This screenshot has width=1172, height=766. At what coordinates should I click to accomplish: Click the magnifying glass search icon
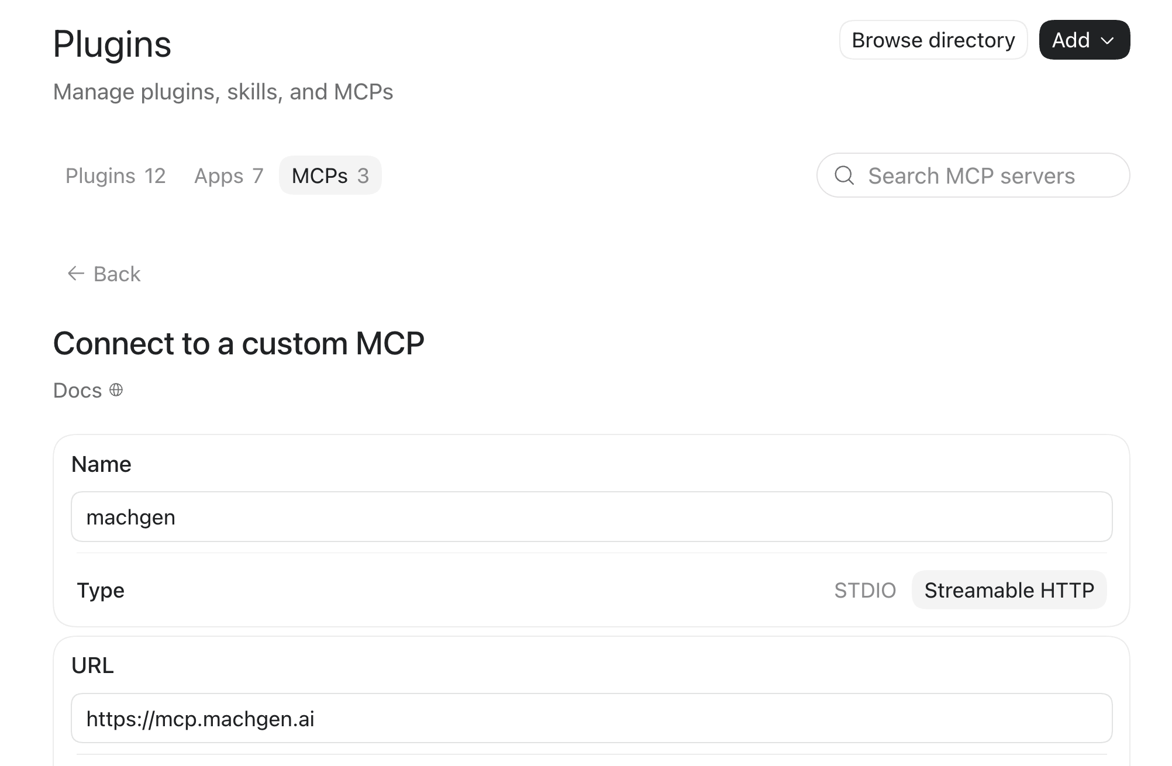(x=844, y=175)
